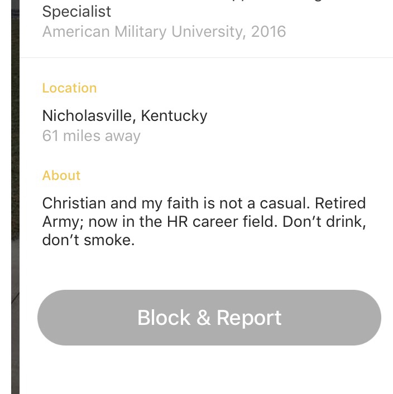Image resolution: width=393 pixels, height=394 pixels.
Task: Tap "Retired" at the end of the bio's first line
Action: tap(340, 203)
